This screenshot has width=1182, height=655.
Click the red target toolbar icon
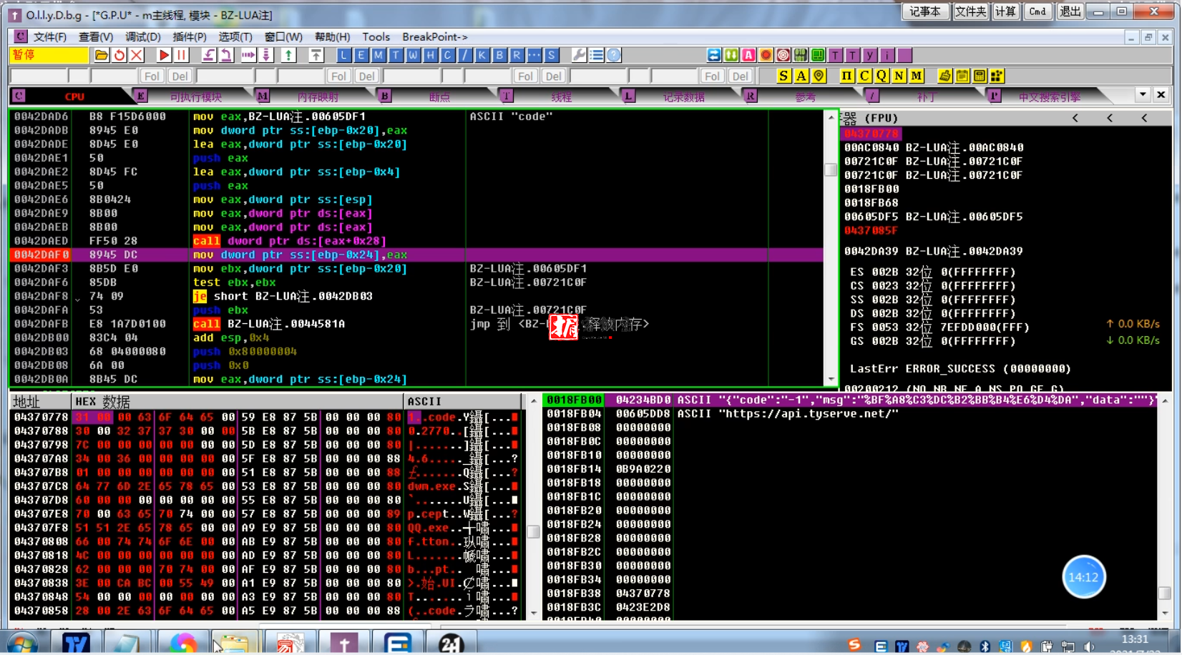click(x=783, y=55)
